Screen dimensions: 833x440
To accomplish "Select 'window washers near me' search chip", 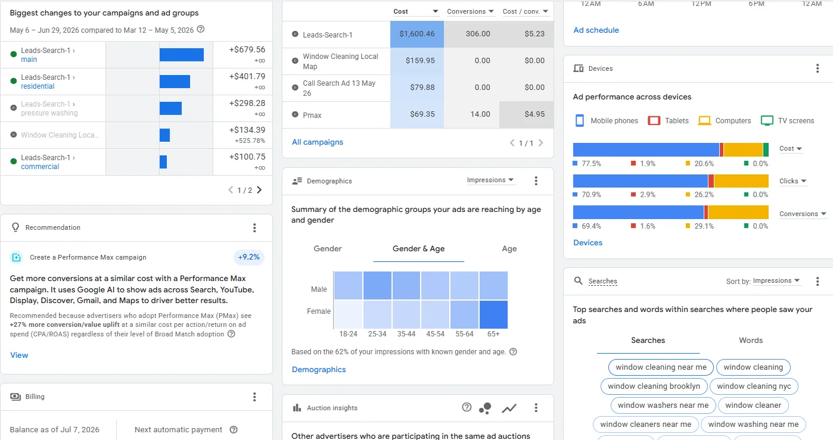I will coord(663,405).
